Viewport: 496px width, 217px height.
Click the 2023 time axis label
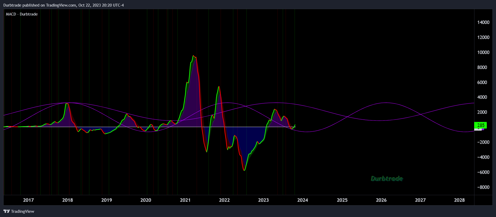click(263, 200)
